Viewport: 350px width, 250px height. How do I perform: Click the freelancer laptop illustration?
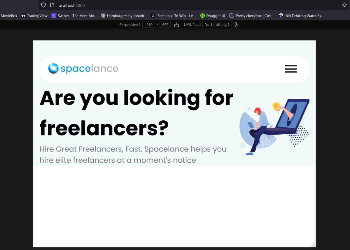[274, 127]
